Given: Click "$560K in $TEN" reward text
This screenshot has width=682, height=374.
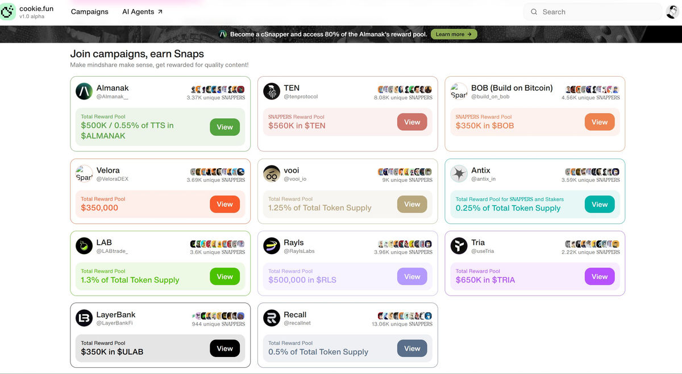Looking at the screenshot, I should [297, 126].
